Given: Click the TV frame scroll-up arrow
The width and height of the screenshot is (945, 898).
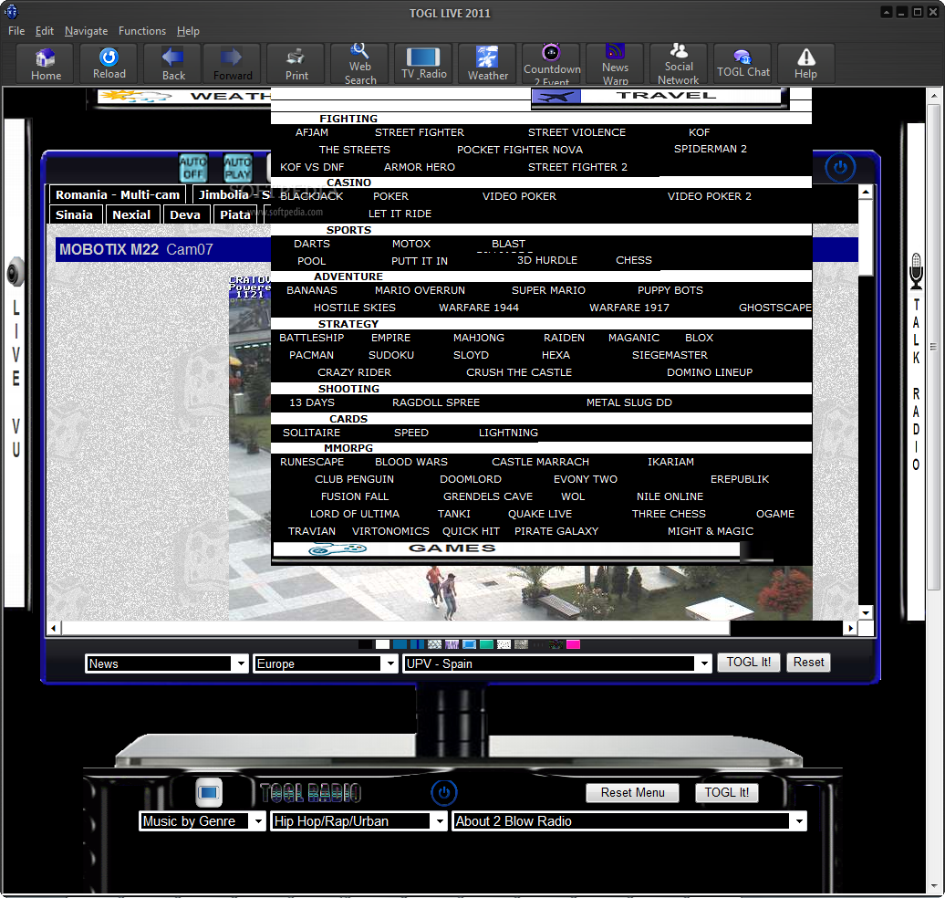Looking at the screenshot, I should click(866, 193).
